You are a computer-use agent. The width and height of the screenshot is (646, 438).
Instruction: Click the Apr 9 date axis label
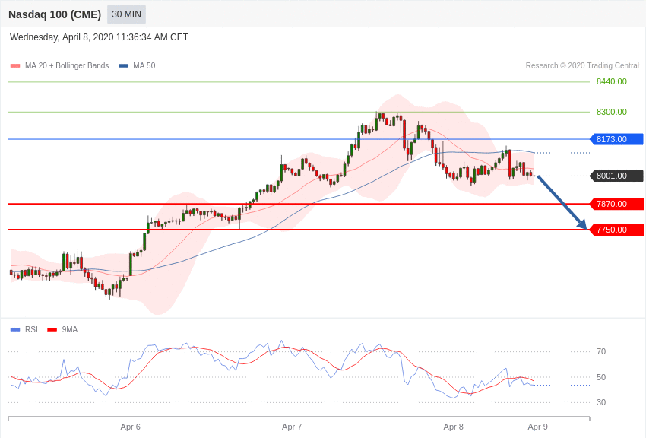[x=537, y=427]
